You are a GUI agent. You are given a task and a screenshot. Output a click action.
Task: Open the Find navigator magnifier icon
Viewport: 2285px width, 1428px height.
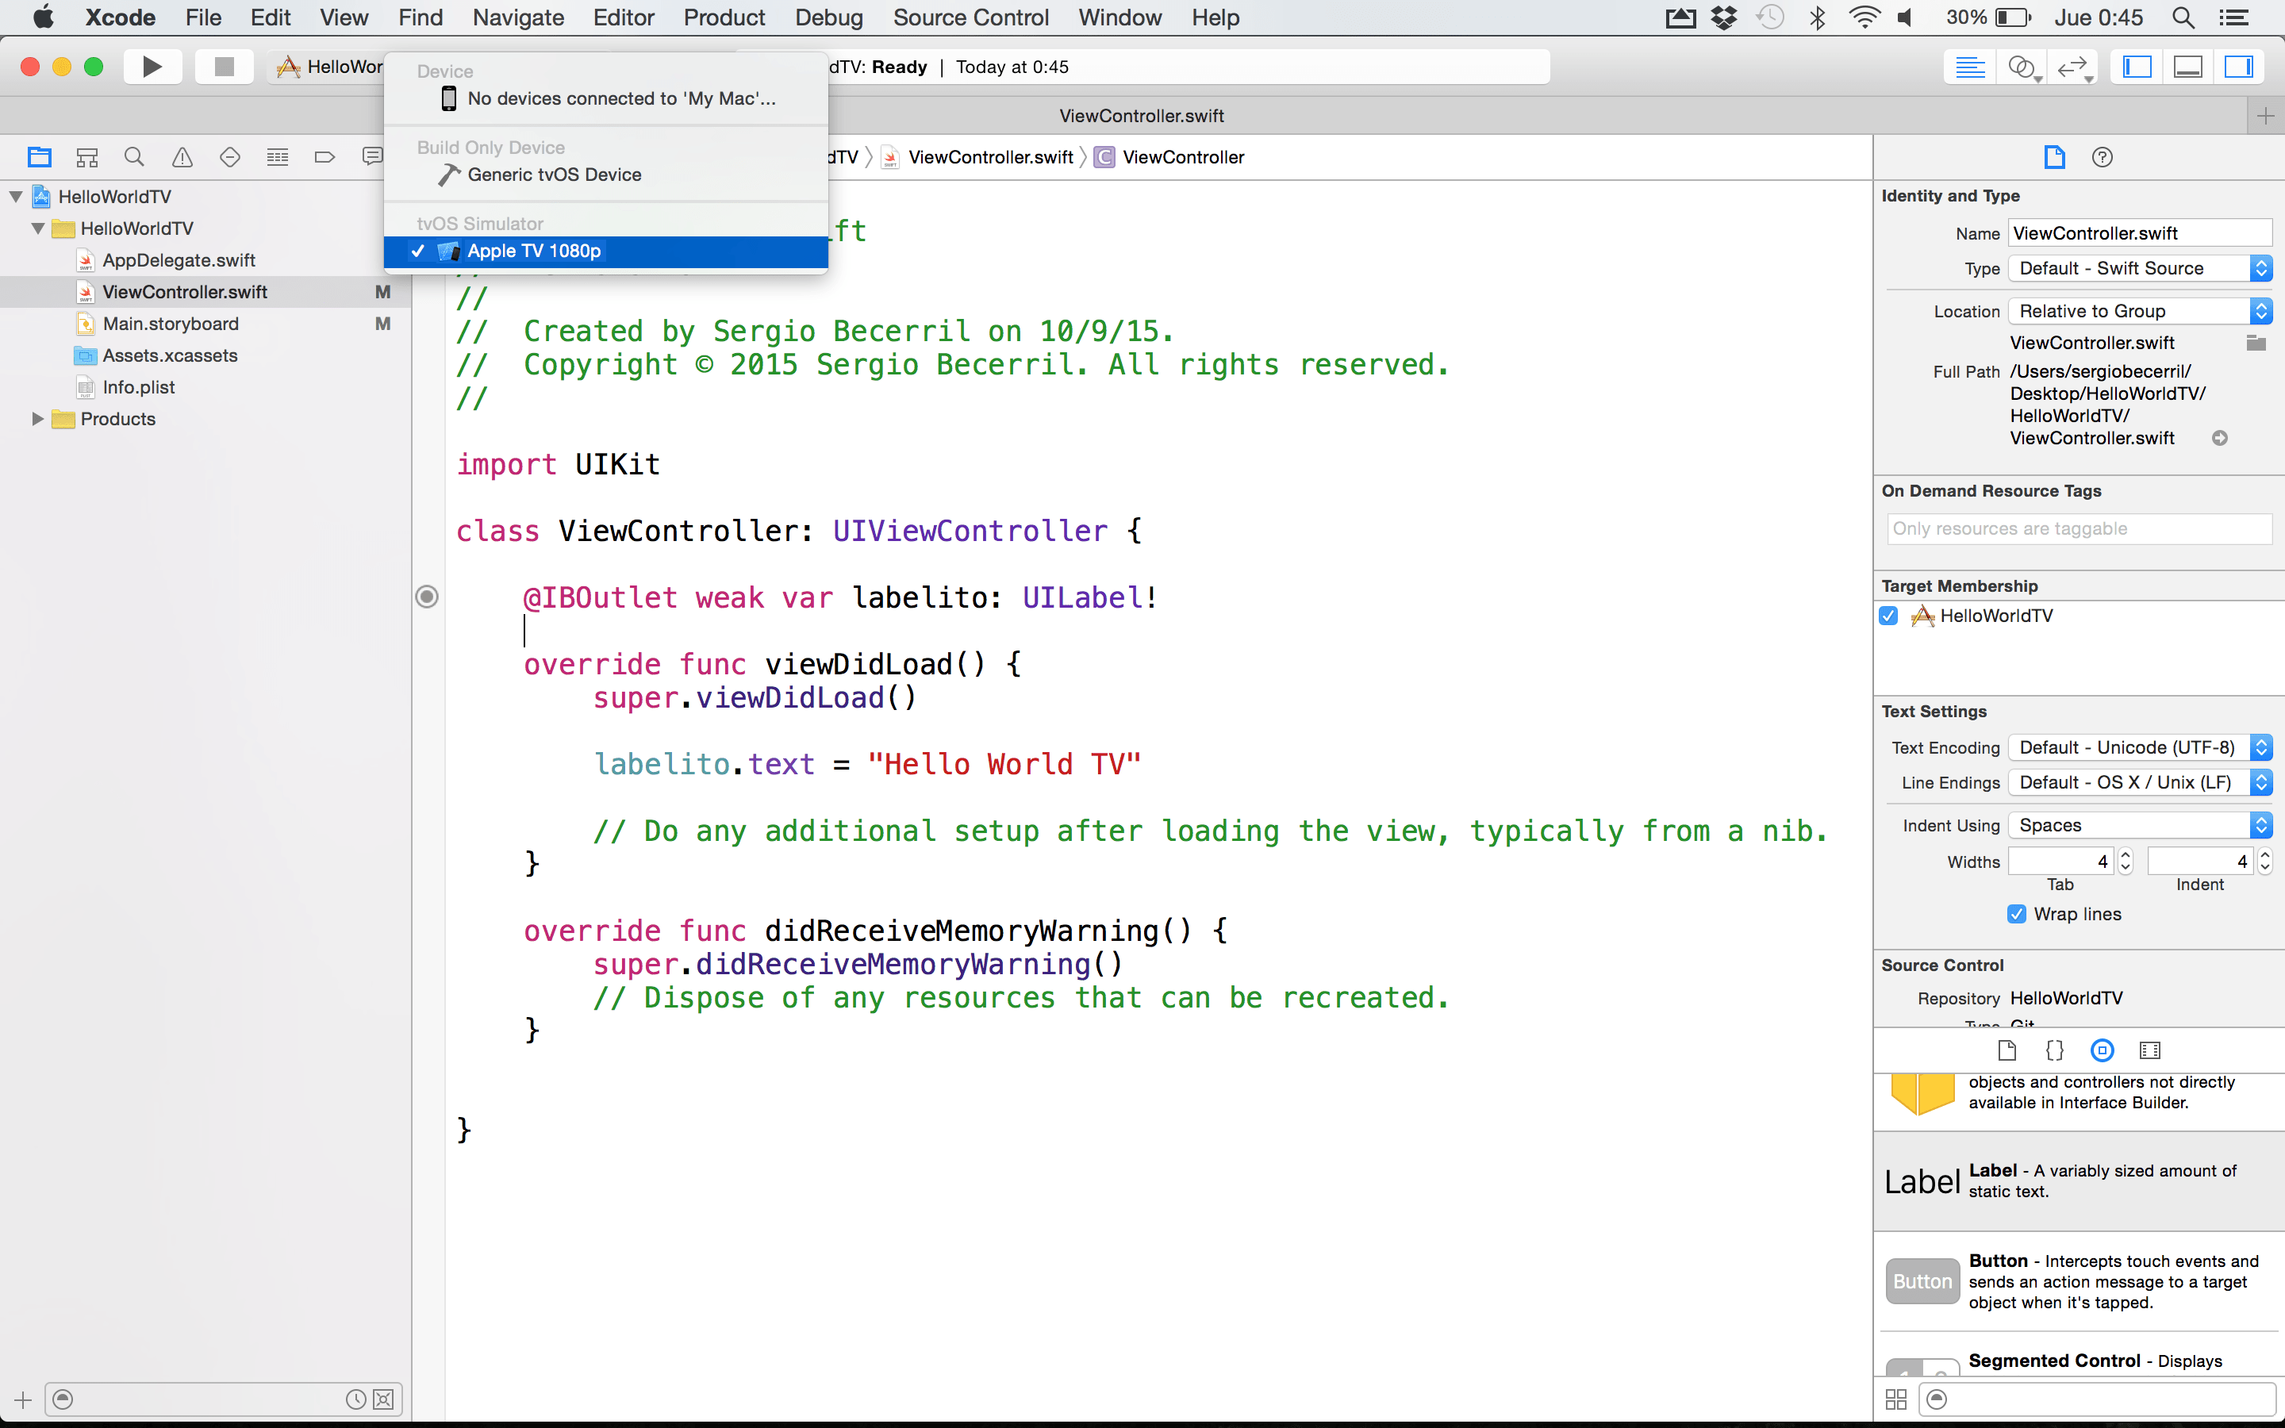coord(134,157)
